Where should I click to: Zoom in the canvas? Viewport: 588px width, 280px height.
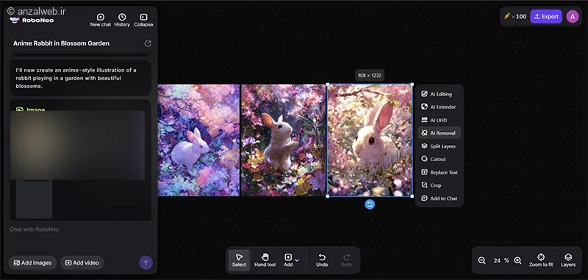click(517, 260)
